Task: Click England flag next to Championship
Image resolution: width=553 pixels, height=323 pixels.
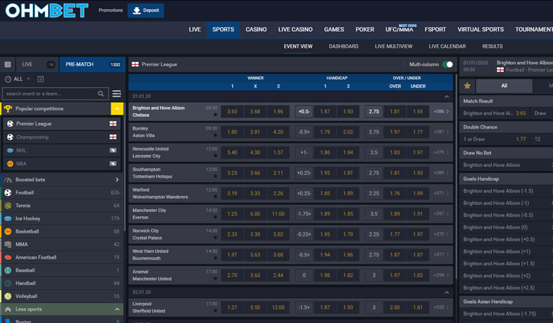Action: pyautogui.click(x=113, y=137)
